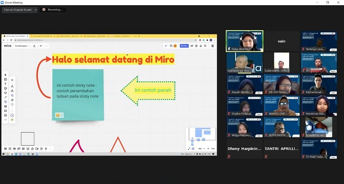Select 'Halo selamat datang di Miro' heading text
This screenshot has width=344, height=184.
click(113, 59)
